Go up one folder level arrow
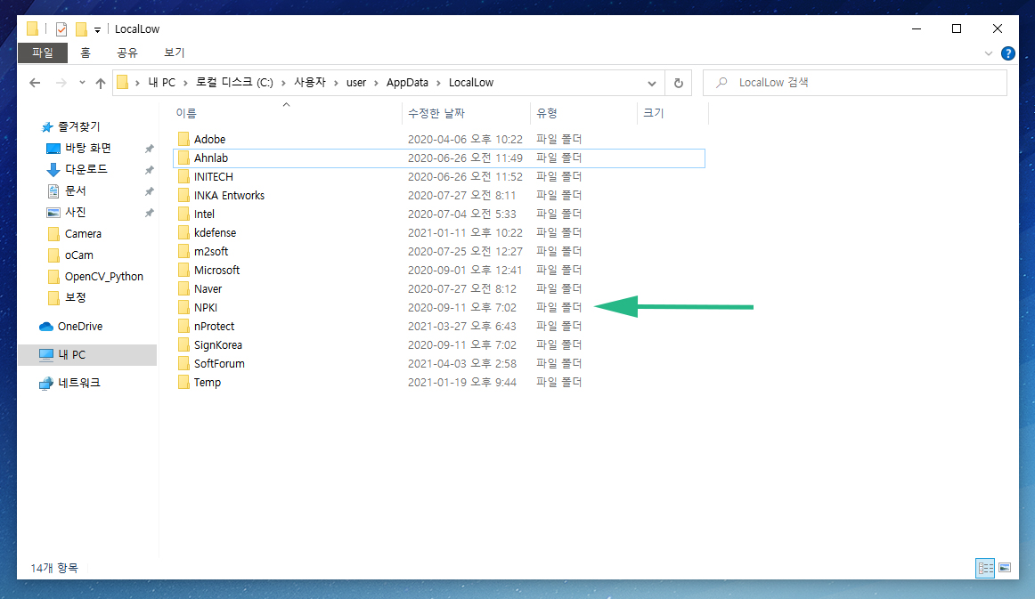Screen dimensions: 1035x599 click(101, 83)
